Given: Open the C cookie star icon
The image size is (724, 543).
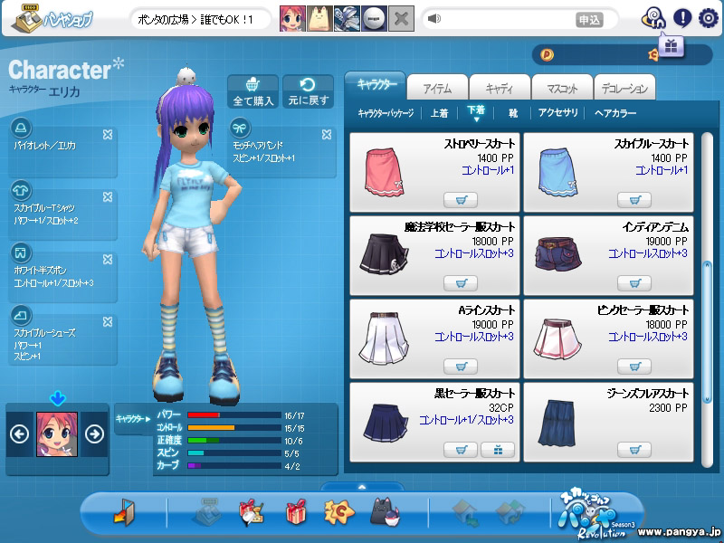Looking at the screenshot, I should click(338, 512).
